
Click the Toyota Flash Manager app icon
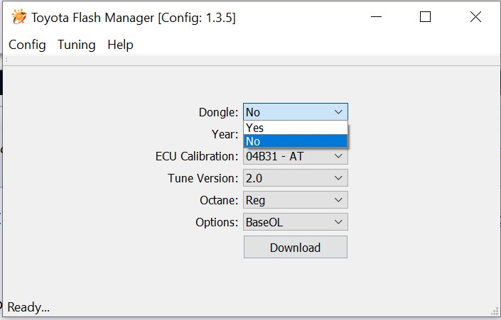[x=19, y=17]
